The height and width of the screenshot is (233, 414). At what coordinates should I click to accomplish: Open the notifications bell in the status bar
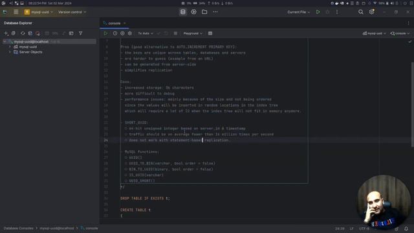pyautogui.click(x=406, y=228)
